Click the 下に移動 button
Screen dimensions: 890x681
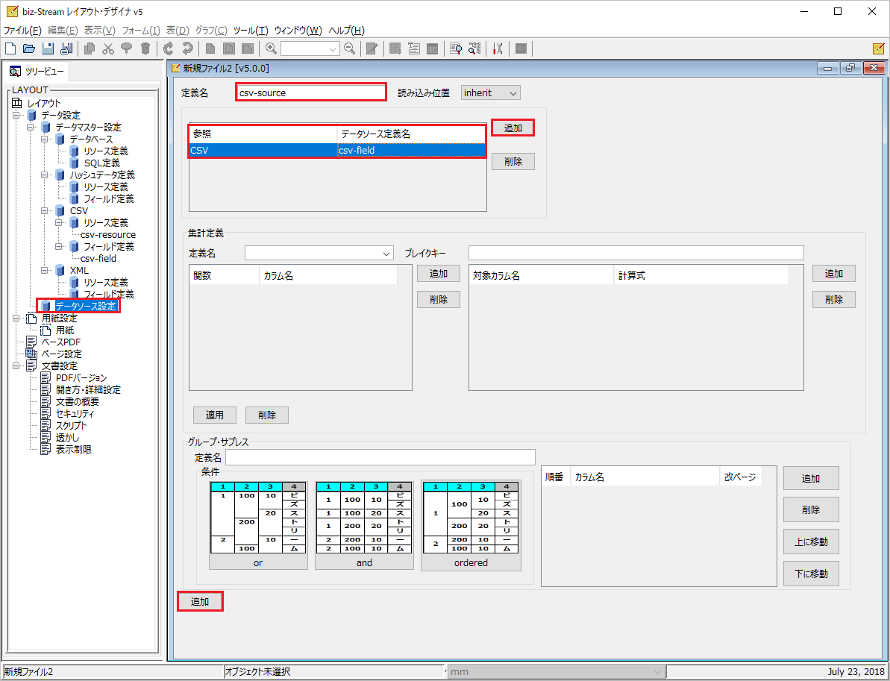[811, 574]
